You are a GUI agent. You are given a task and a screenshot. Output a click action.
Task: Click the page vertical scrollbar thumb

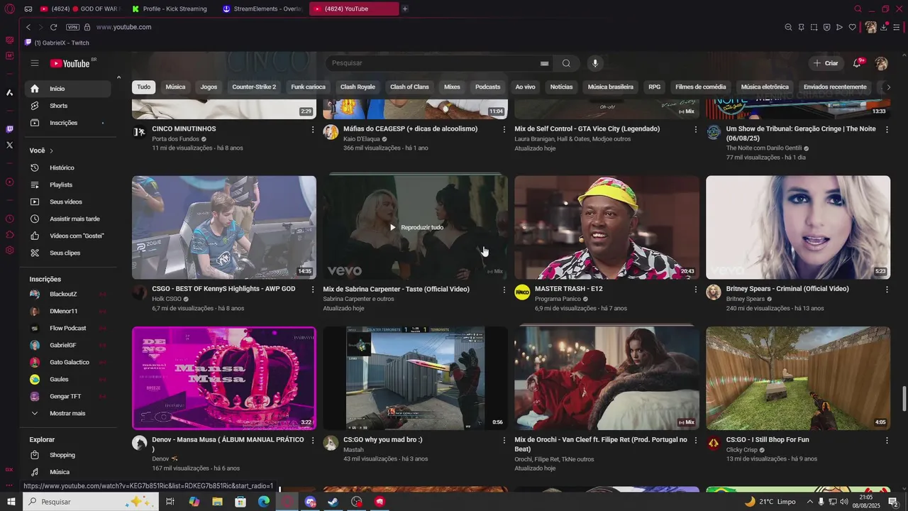coord(904,398)
